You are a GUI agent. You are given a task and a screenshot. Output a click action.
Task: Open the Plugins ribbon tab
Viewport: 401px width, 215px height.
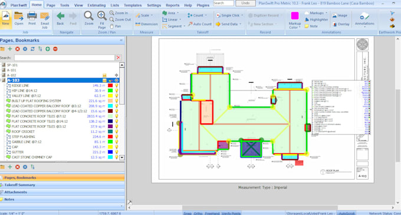tap(203, 5)
